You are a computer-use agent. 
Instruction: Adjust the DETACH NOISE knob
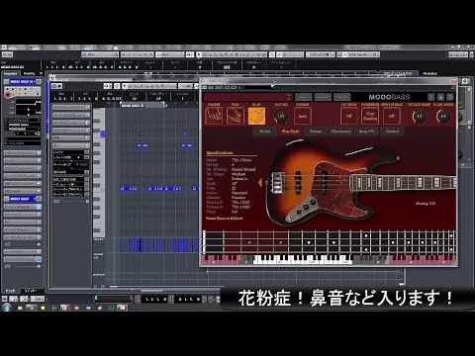tap(419, 116)
